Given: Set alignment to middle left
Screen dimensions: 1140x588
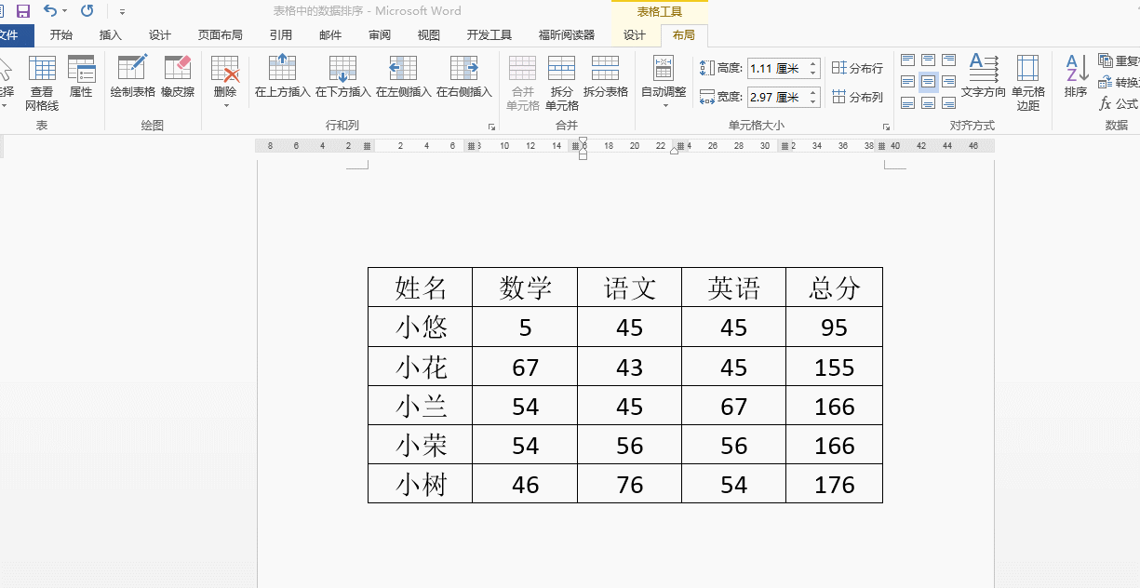Looking at the screenshot, I should tap(907, 82).
